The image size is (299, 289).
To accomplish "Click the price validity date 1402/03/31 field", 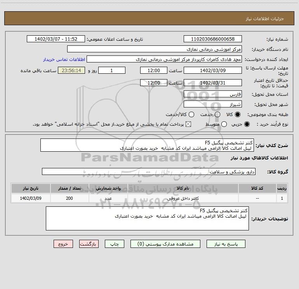I will [x=213, y=83].
